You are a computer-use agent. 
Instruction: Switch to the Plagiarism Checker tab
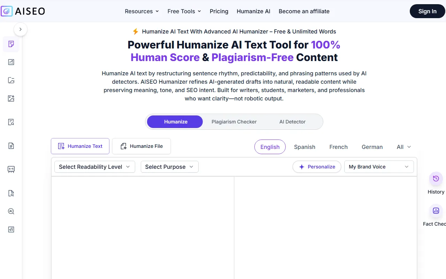pos(234,122)
